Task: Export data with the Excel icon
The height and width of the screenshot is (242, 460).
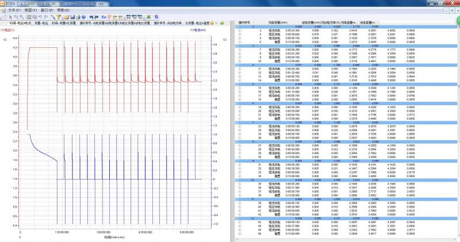Action: pos(148,17)
